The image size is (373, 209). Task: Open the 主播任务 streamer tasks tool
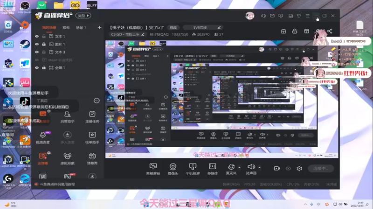[x=92, y=117]
